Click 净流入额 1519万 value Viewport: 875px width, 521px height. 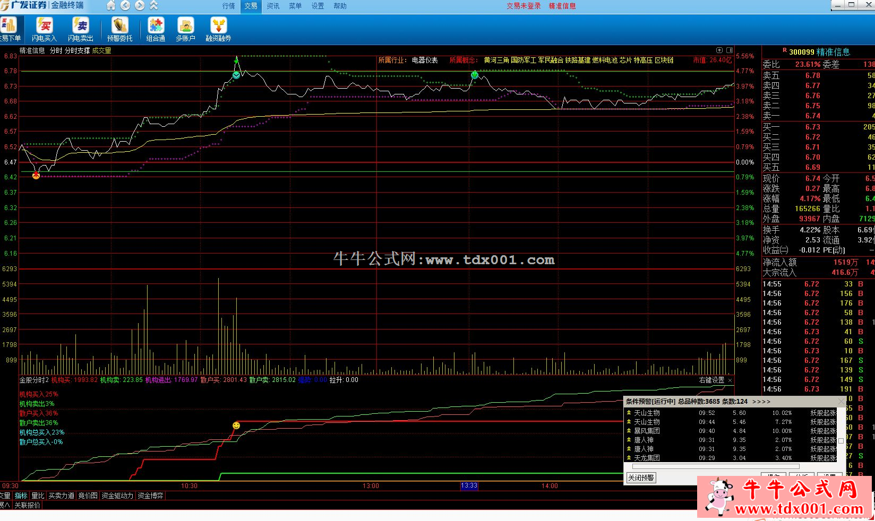pos(845,262)
